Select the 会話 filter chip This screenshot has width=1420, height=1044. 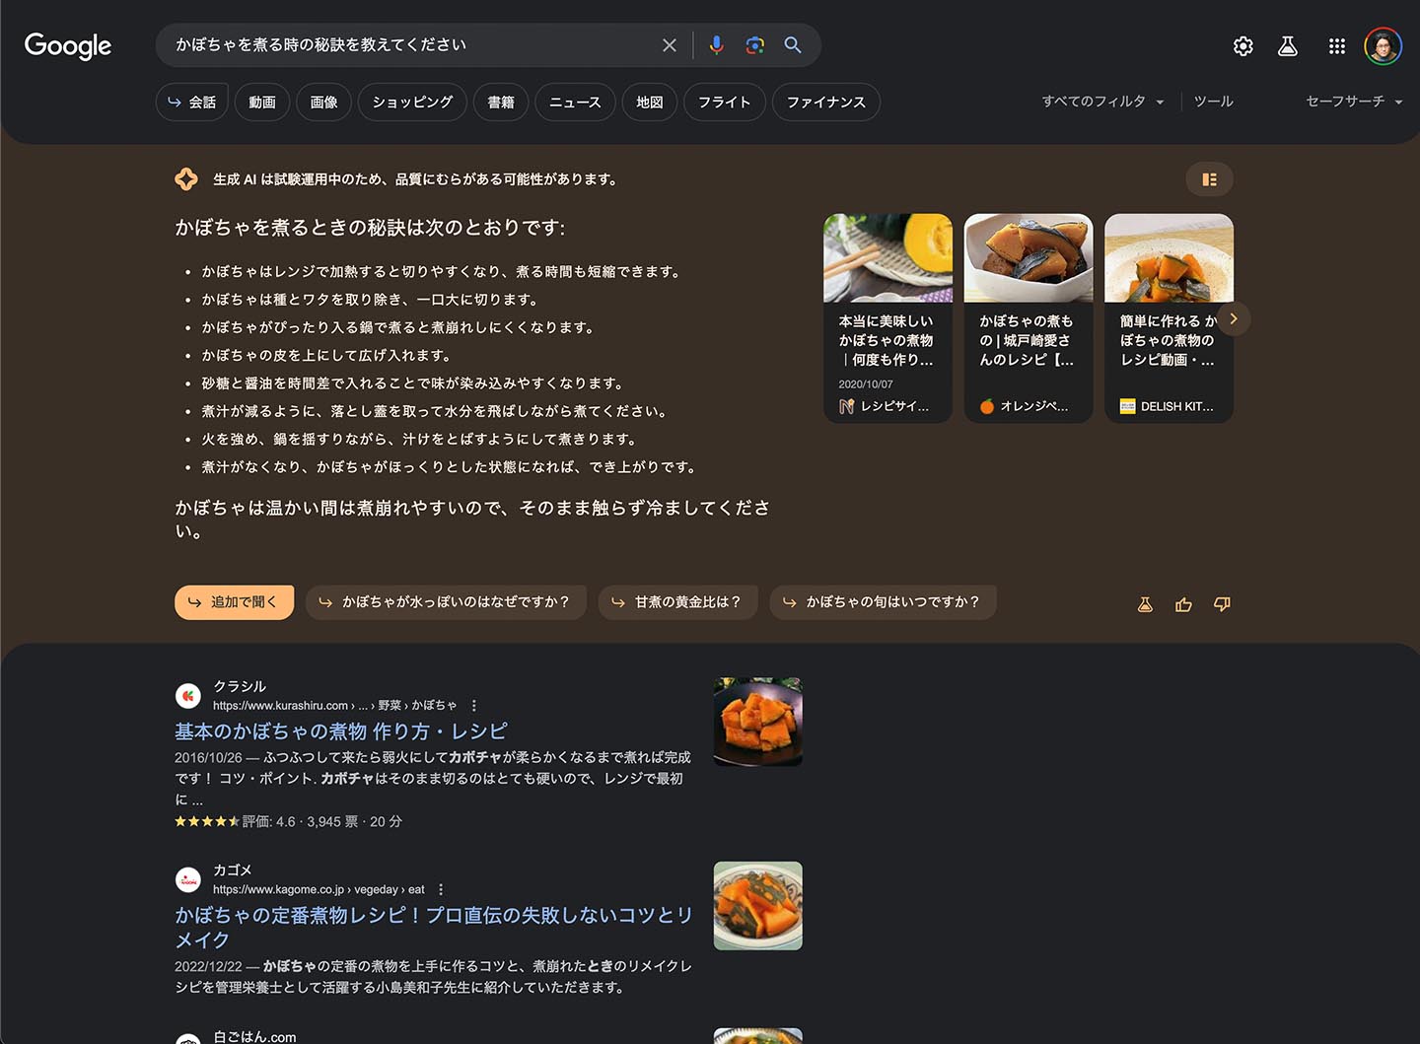(x=192, y=102)
